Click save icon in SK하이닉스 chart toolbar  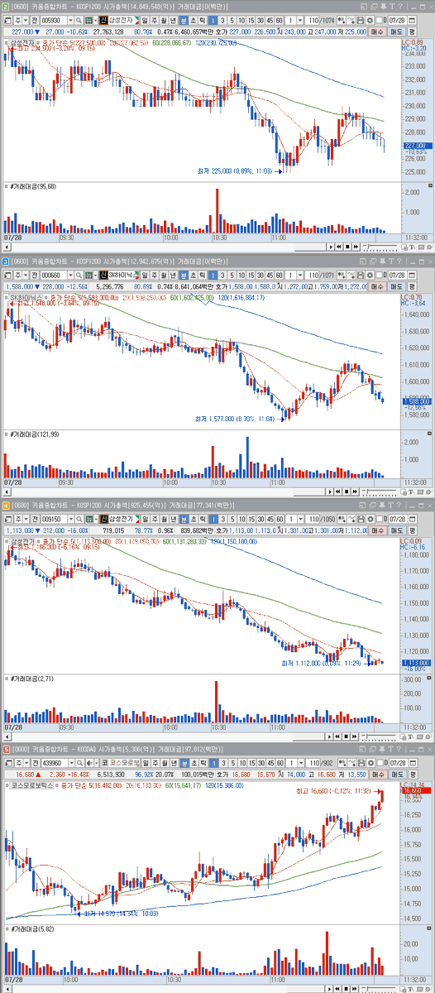(361, 275)
